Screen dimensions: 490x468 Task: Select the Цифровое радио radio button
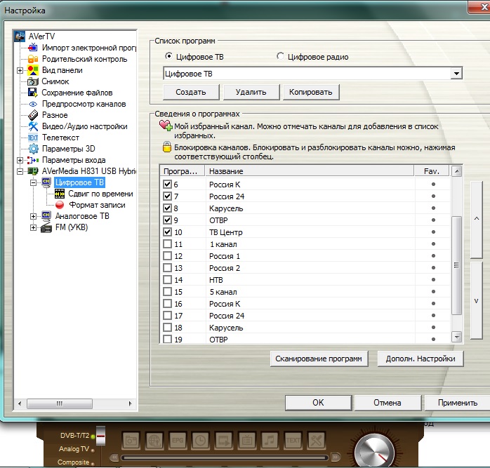point(281,57)
